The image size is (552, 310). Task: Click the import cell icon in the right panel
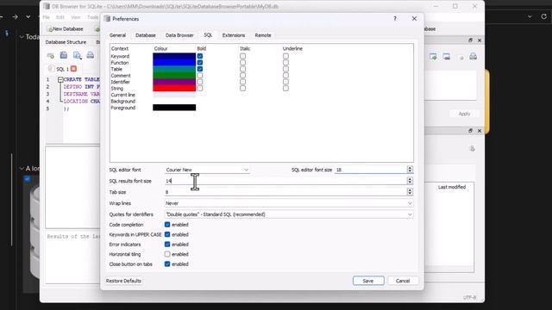[x=433, y=57]
